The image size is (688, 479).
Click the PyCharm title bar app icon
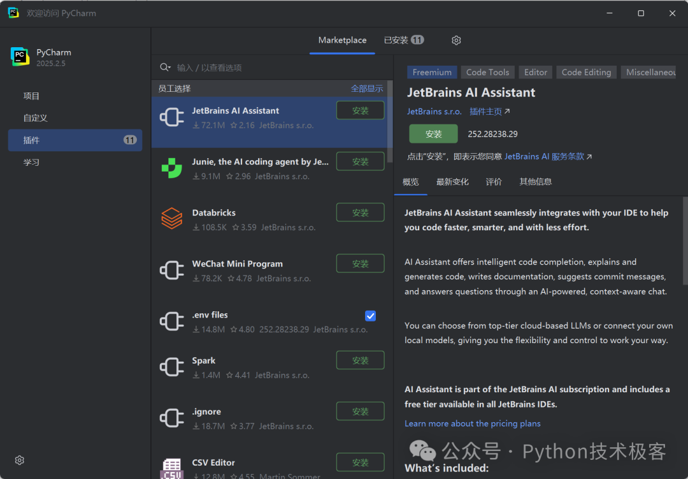tap(13, 13)
